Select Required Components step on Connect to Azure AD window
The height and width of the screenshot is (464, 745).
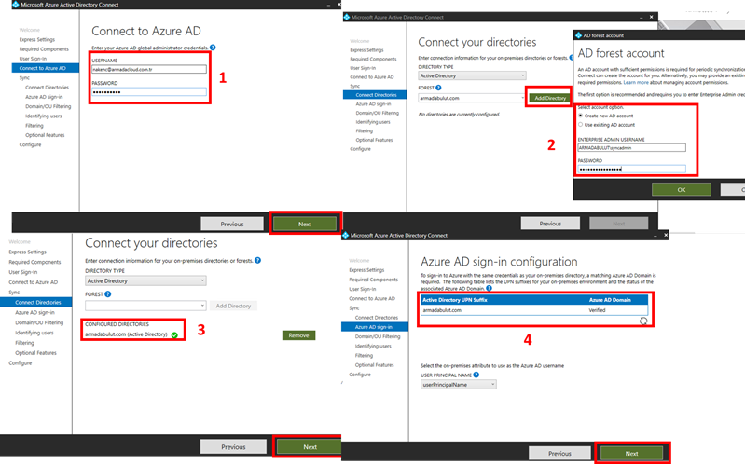[x=44, y=49]
